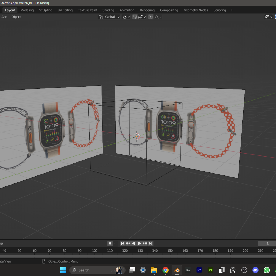Image resolution: width=276 pixels, height=276 pixels.
Task: Click the timeline horizontal scrollbar
Action: 138,256
